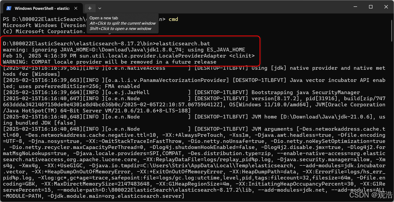Image resolution: width=394 pixels, height=202 pixels.
Task: Click the 'o.e.j.JarHell' logger name
Action: click(129, 92)
